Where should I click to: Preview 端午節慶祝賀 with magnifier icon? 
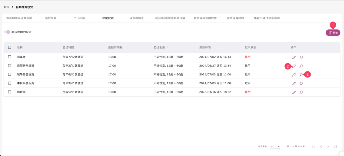point(301,75)
